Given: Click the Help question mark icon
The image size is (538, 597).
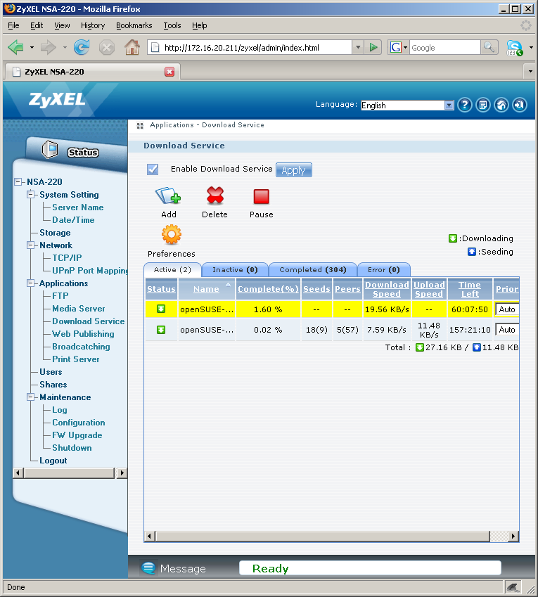Looking at the screenshot, I should [465, 105].
